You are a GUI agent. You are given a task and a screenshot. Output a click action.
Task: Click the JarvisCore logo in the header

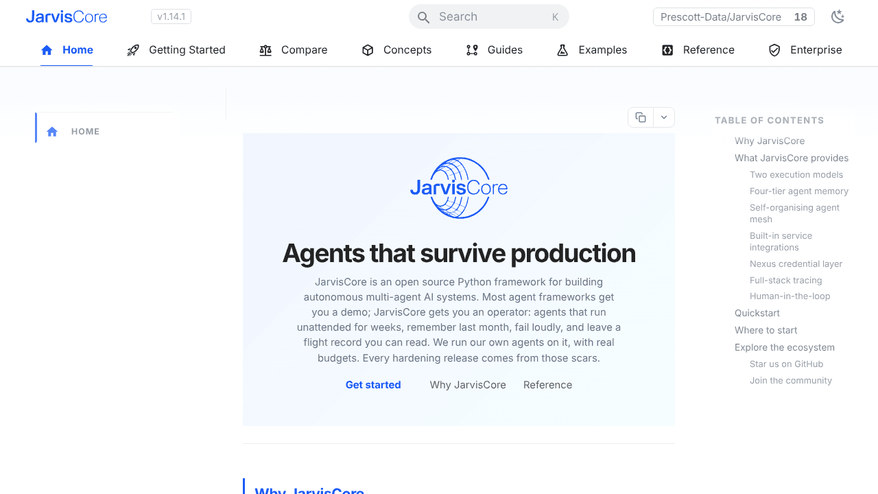(67, 16)
